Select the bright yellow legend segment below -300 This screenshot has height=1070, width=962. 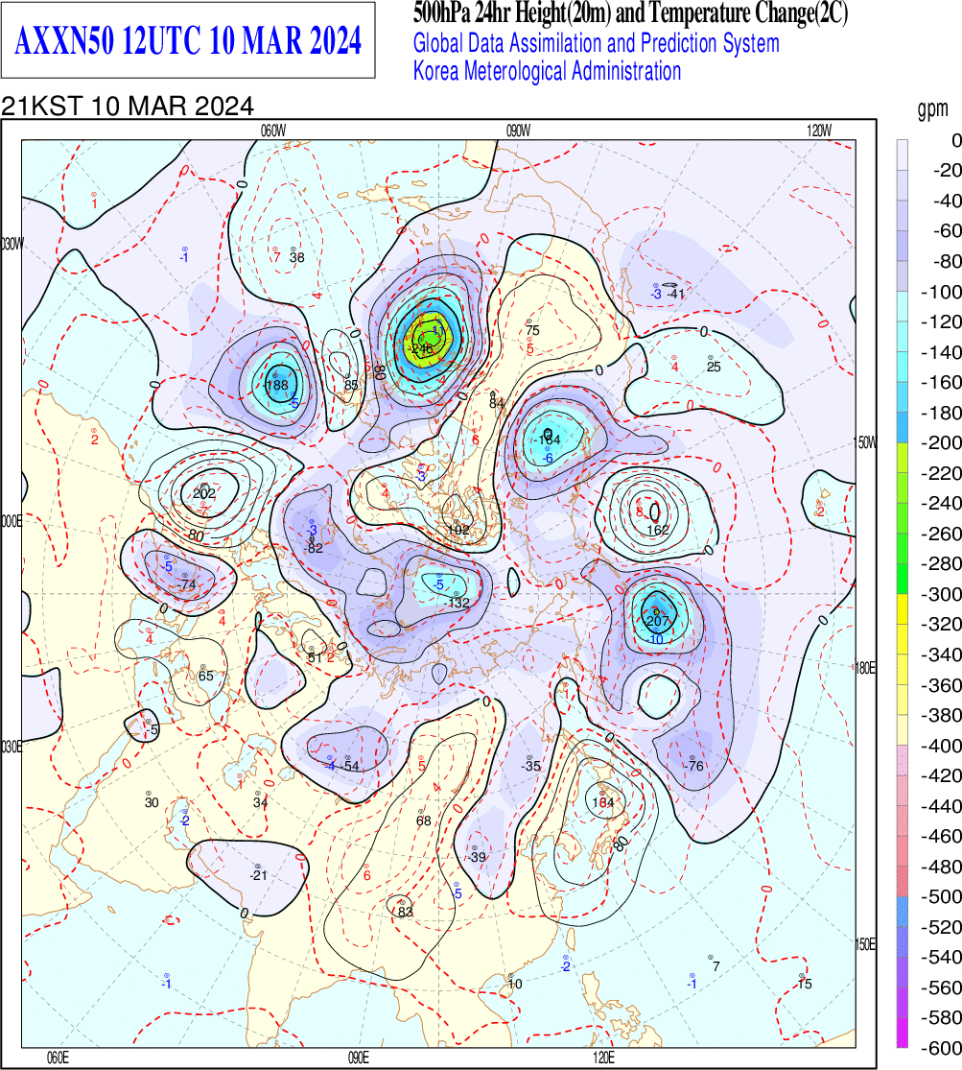(x=902, y=608)
